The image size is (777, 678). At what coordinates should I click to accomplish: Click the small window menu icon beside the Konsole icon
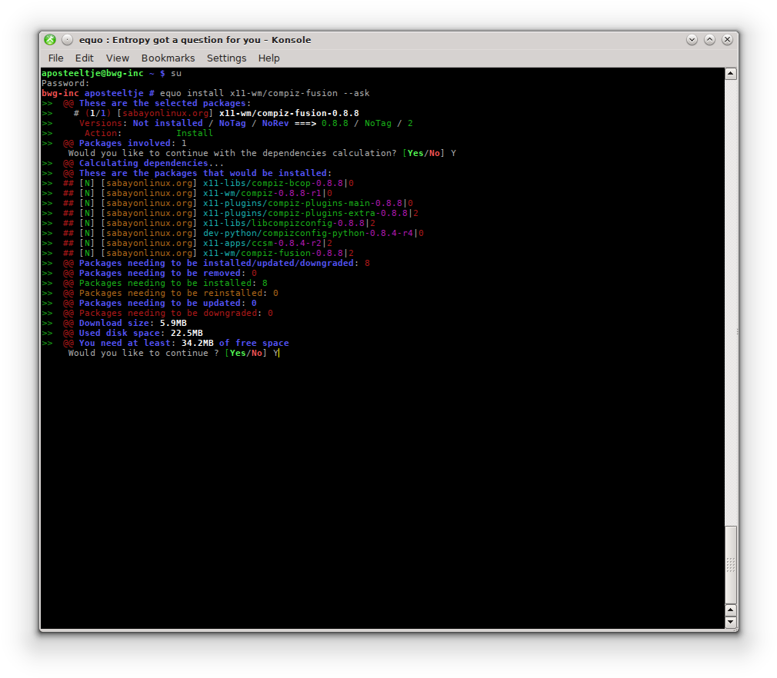67,39
